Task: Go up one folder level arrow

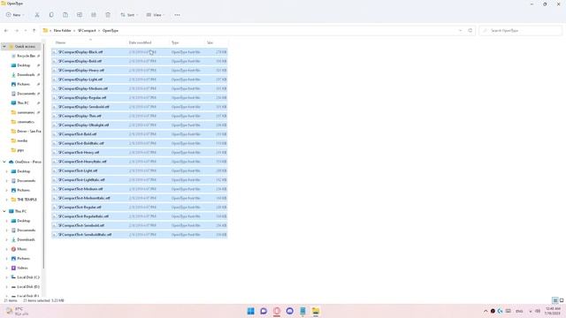Action: 34,31
